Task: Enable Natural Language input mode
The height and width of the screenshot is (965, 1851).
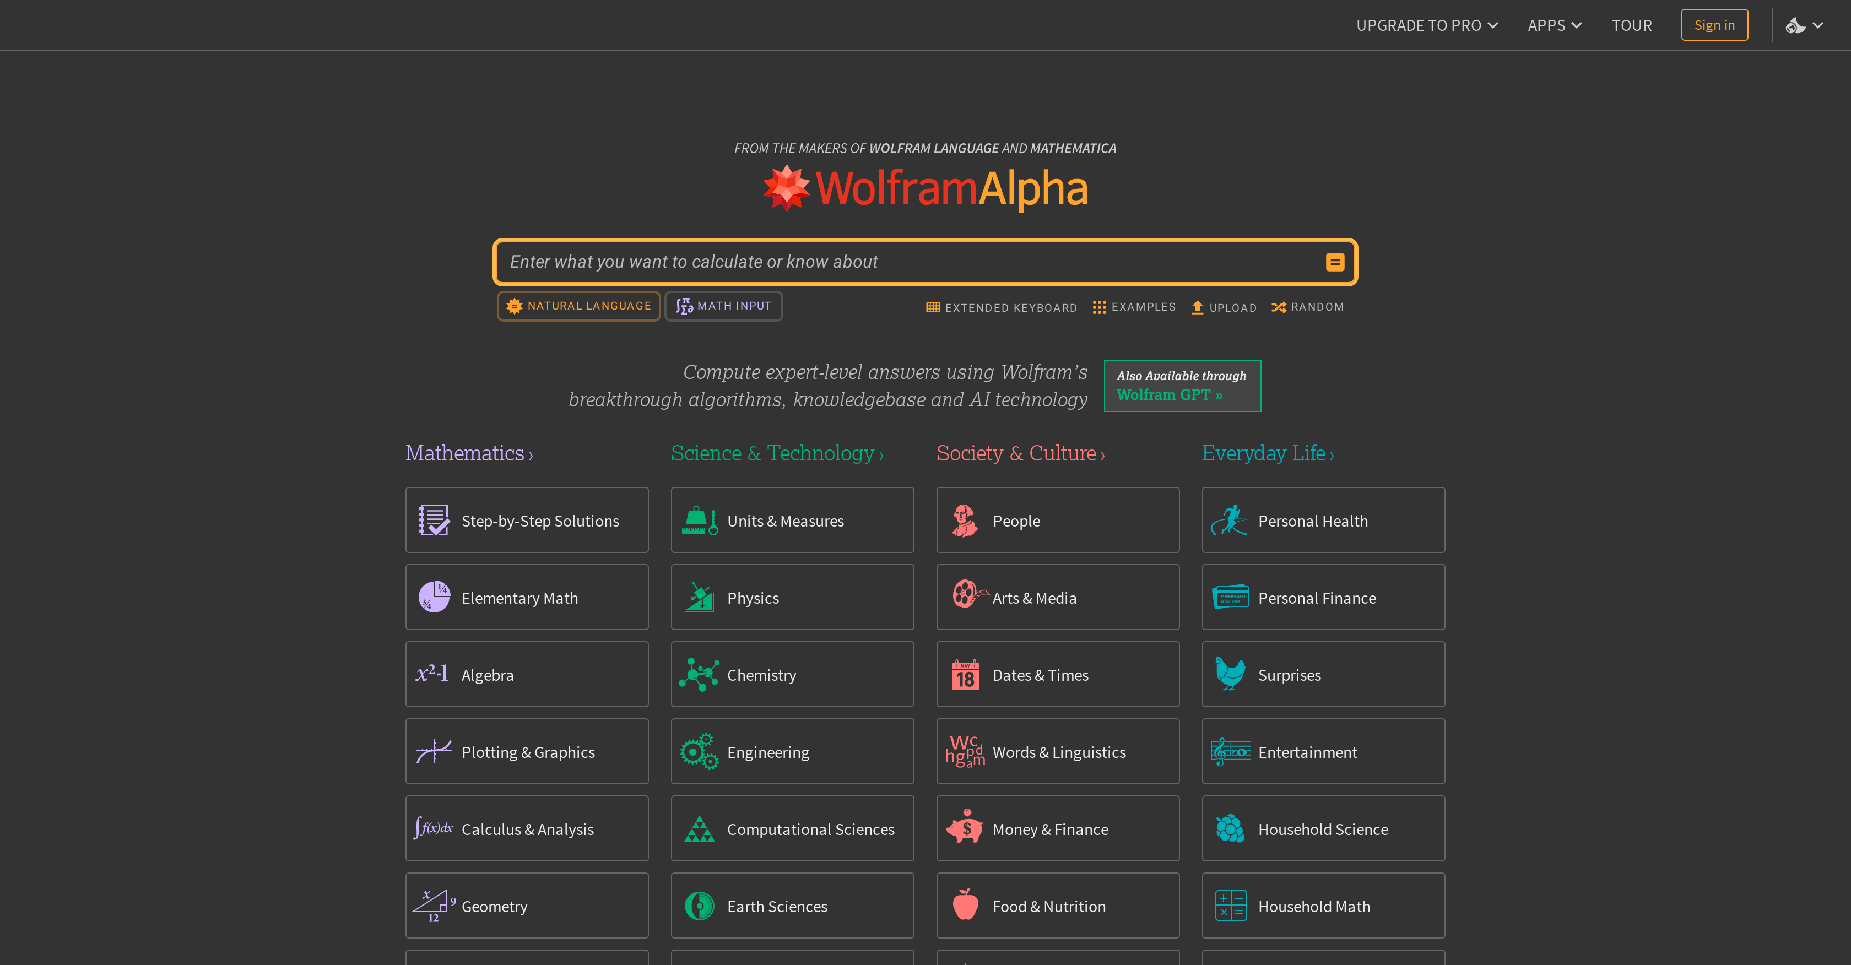Action: coord(578,305)
